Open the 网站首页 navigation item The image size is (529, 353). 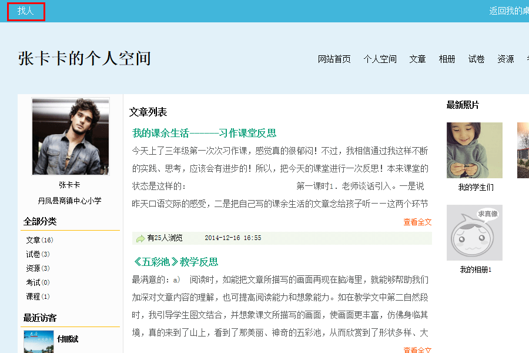point(334,59)
